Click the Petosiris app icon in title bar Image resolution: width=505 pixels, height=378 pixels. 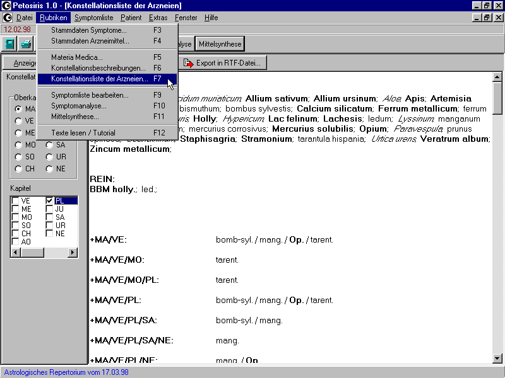[6, 6]
